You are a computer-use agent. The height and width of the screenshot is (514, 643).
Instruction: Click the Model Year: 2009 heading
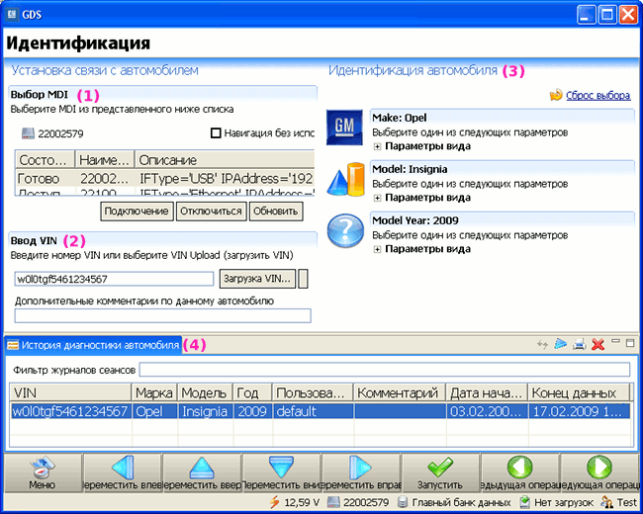(x=415, y=220)
